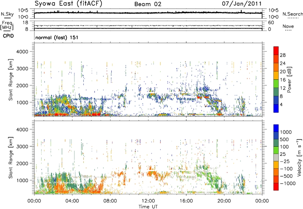Click the solid line sample under N.Sky

[x=7, y=18]
